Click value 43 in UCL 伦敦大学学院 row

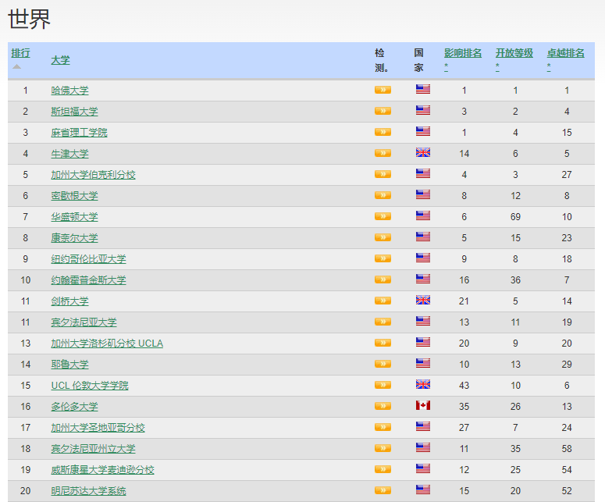[x=464, y=386]
